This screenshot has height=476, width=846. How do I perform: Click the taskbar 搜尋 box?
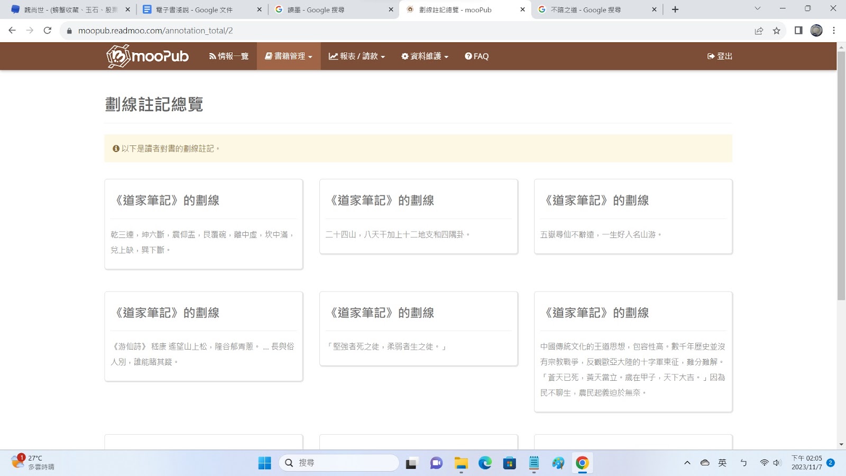coord(339,463)
